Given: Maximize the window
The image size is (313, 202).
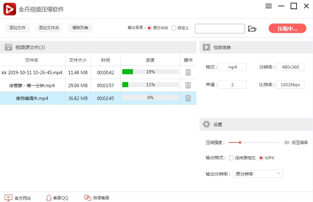Looking at the screenshot, I should pyautogui.click(x=293, y=6).
